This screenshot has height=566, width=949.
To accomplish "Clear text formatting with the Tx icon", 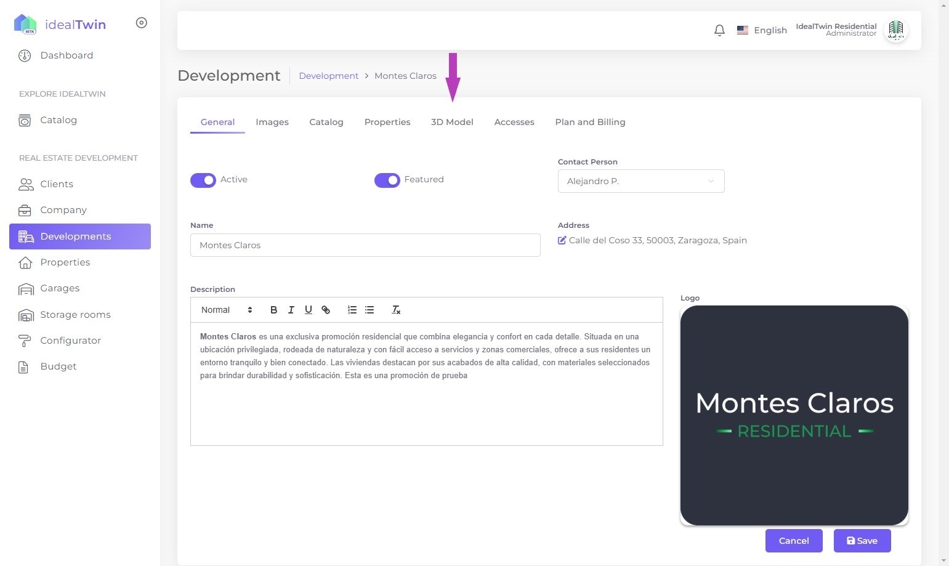I will pyautogui.click(x=396, y=310).
